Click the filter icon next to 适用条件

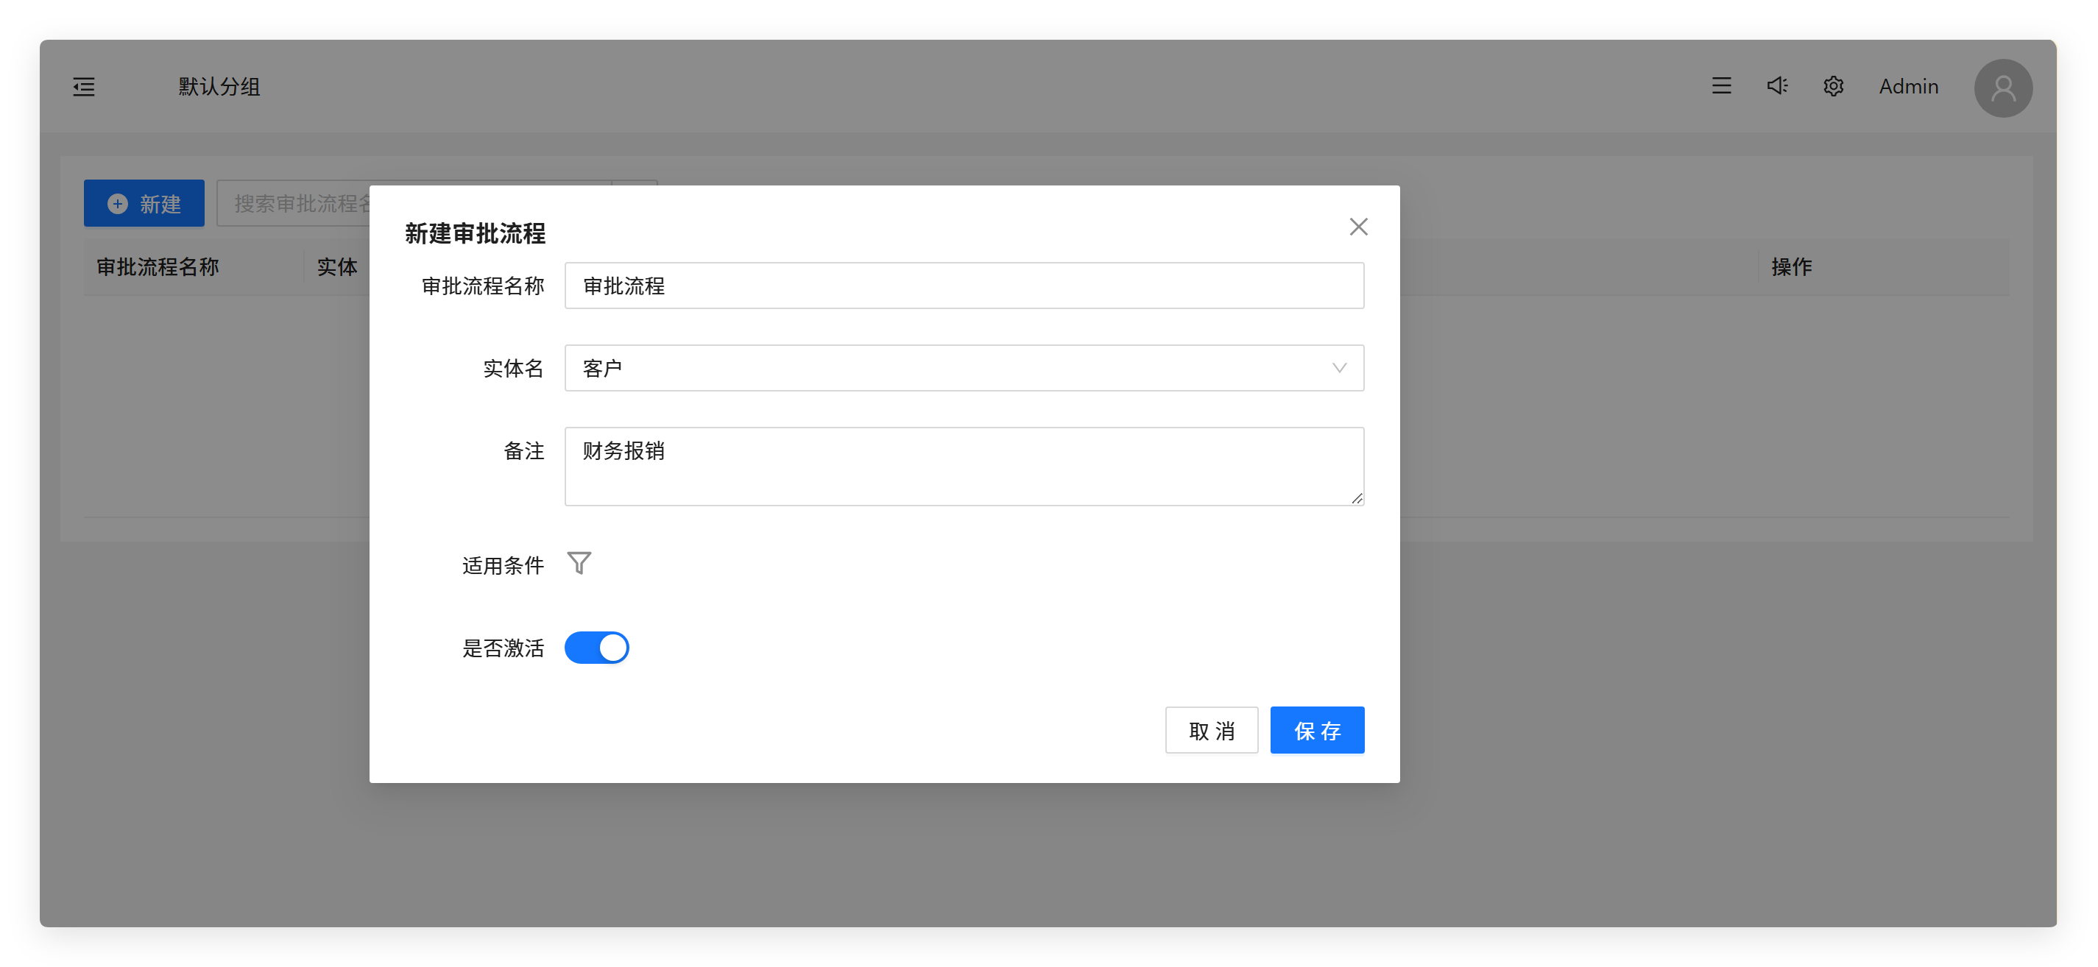tap(579, 563)
